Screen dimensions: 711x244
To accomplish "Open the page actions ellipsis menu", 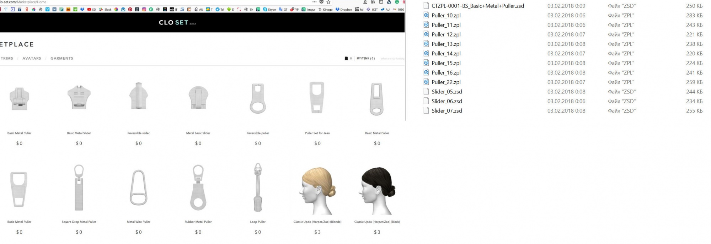I will pos(314,2).
